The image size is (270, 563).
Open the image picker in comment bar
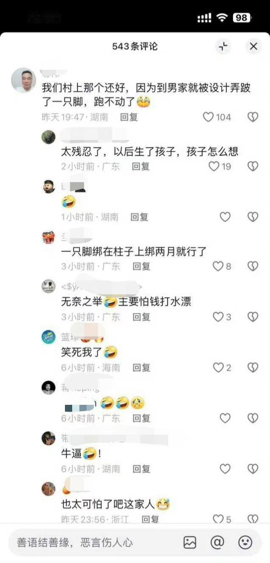(190, 542)
